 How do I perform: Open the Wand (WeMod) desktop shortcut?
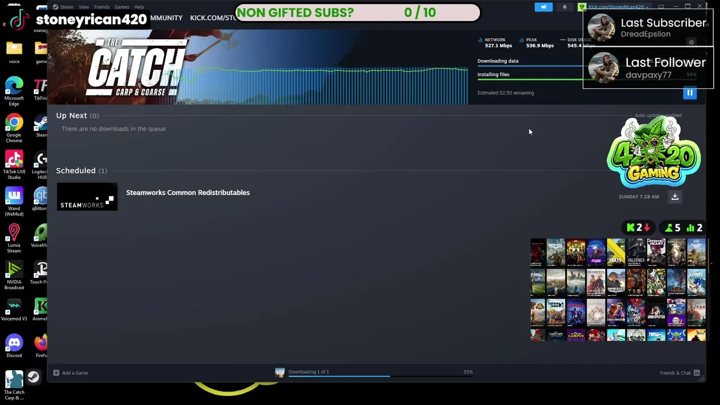[x=14, y=202]
